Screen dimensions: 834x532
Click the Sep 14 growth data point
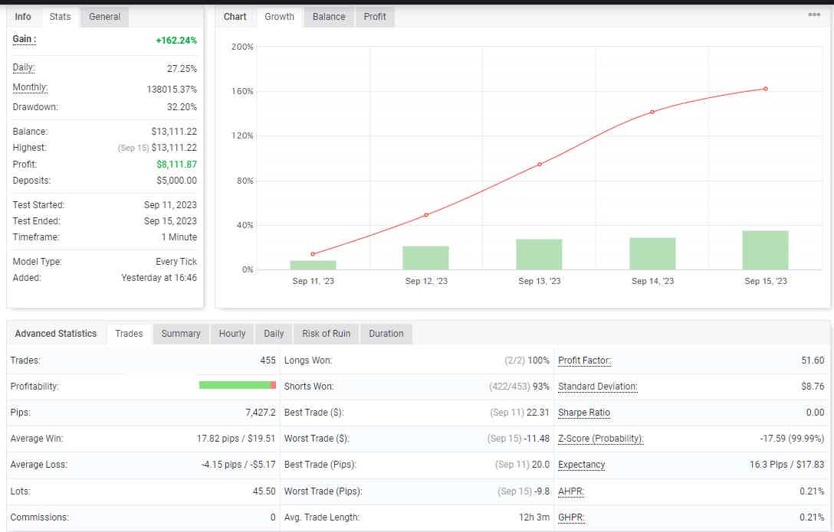click(x=652, y=112)
